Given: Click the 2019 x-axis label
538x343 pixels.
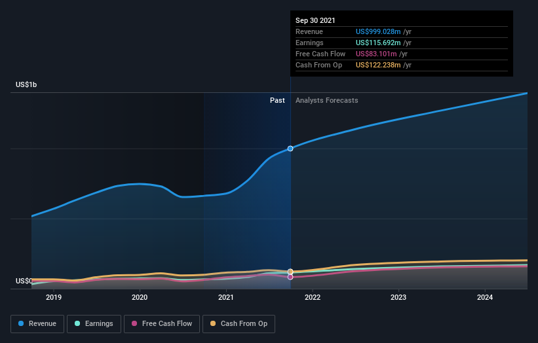Looking at the screenshot, I should (x=54, y=297).
